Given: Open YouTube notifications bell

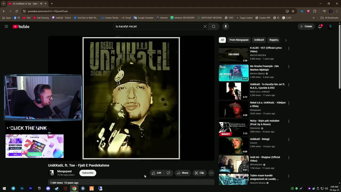Looking at the screenshot, I should coord(320,26).
